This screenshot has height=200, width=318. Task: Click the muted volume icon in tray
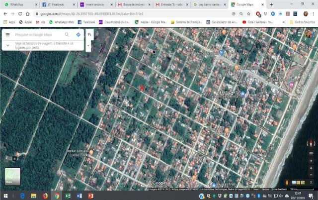281,196
